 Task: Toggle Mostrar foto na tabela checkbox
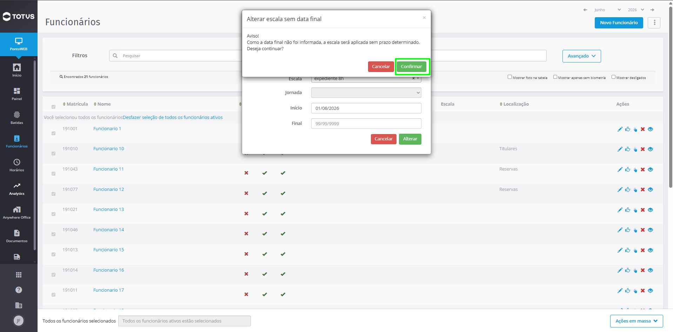(509, 77)
